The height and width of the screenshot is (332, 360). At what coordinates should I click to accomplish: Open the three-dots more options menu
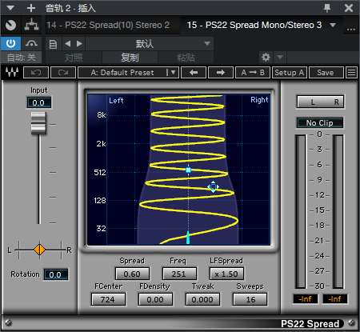[351, 29]
